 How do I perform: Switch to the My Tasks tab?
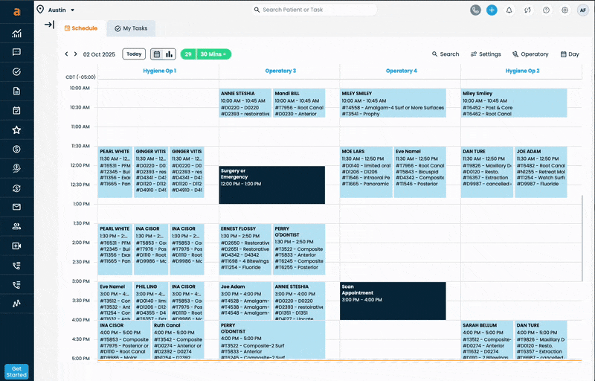(131, 28)
